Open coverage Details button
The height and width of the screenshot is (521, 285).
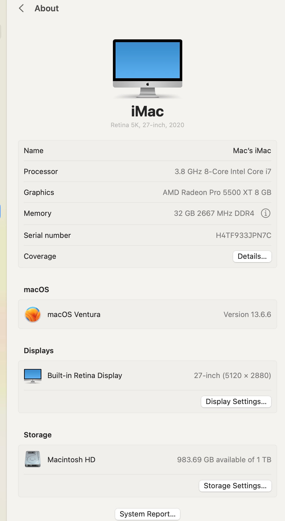click(x=252, y=256)
